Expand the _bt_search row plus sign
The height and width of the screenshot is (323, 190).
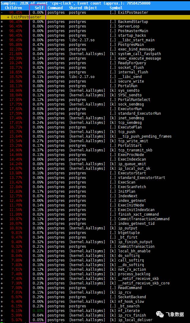[x=2, y=306]
